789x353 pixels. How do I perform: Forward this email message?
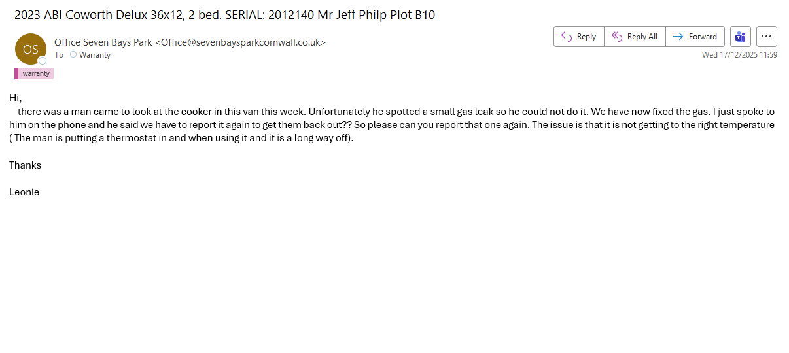(695, 37)
